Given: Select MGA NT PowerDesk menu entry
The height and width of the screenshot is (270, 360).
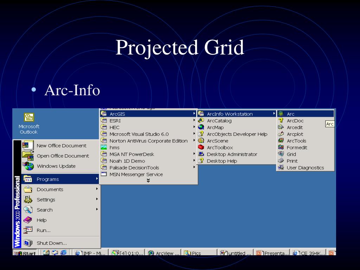Looking at the screenshot, I should tap(148, 154).
